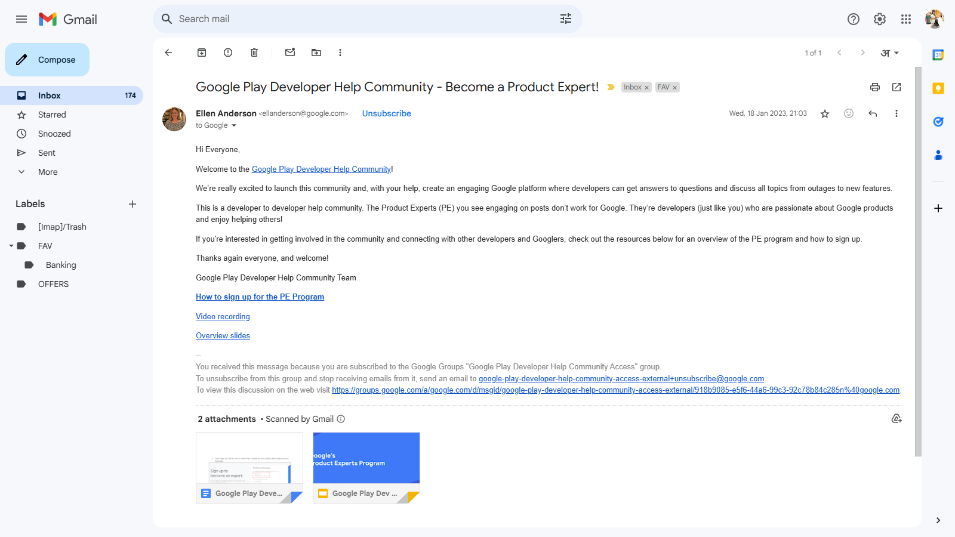This screenshot has height=537, width=955.
Task: Open the Google Docs attachment thumbnail
Action: (249, 468)
